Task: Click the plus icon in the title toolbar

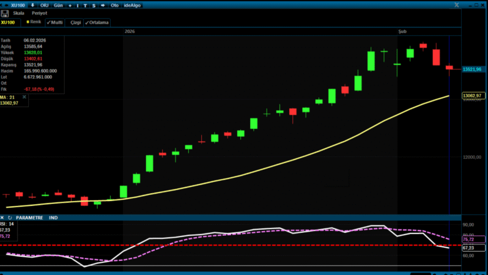Action: pos(69,5)
